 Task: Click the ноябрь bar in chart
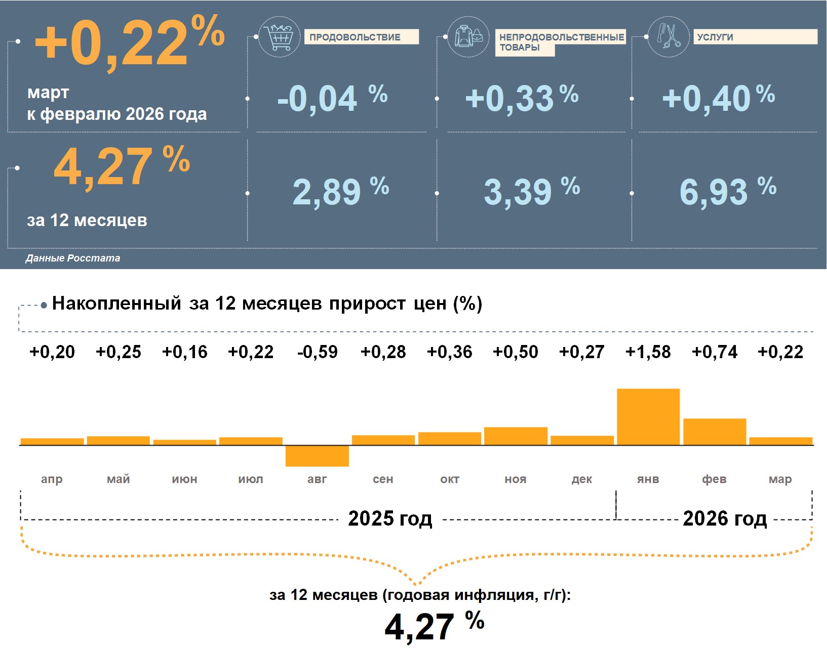(516, 436)
